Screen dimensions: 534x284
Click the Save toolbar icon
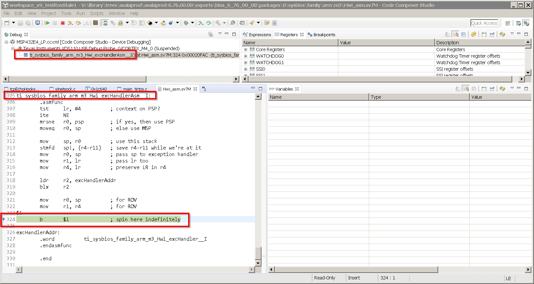[20, 23]
